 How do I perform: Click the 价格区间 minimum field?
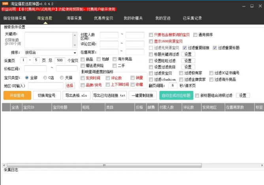35,68
